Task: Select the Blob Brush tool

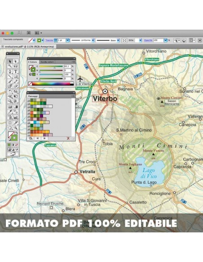Action: click(10, 86)
